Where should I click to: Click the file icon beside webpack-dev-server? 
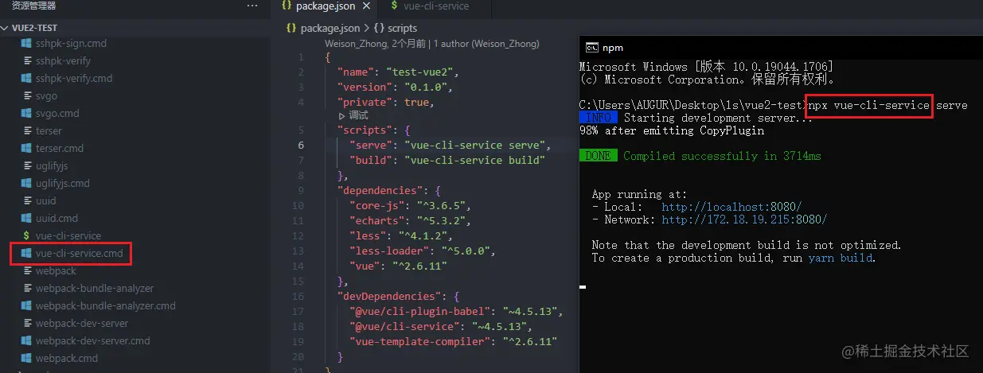coord(26,323)
